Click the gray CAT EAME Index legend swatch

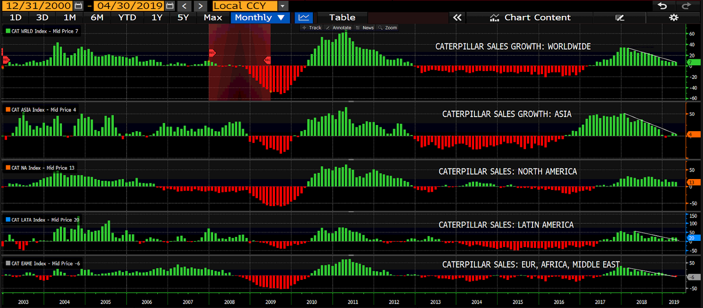8,263
